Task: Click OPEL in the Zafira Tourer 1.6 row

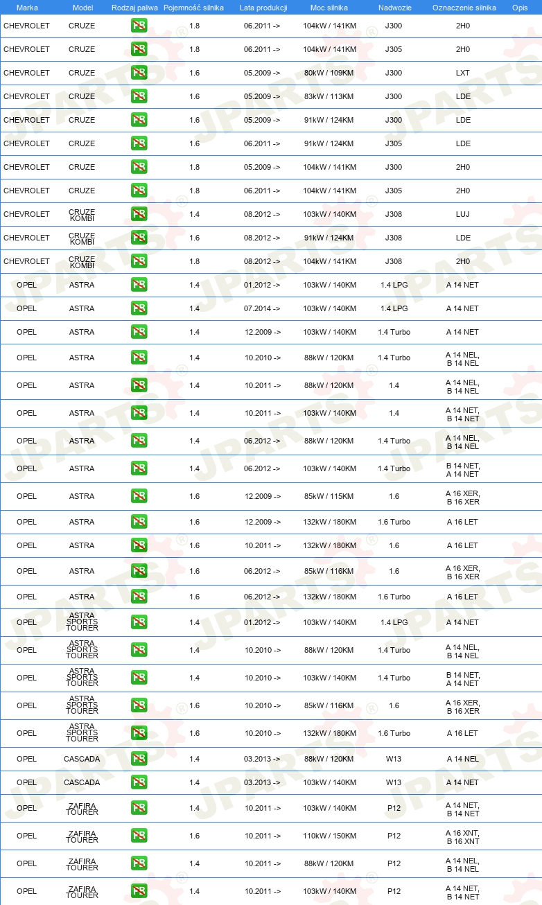Action: point(27,836)
